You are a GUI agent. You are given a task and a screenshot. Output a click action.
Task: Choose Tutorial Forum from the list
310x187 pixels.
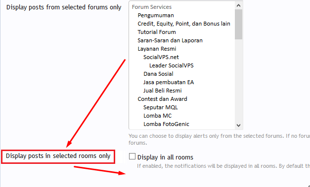tap(157, 32)
